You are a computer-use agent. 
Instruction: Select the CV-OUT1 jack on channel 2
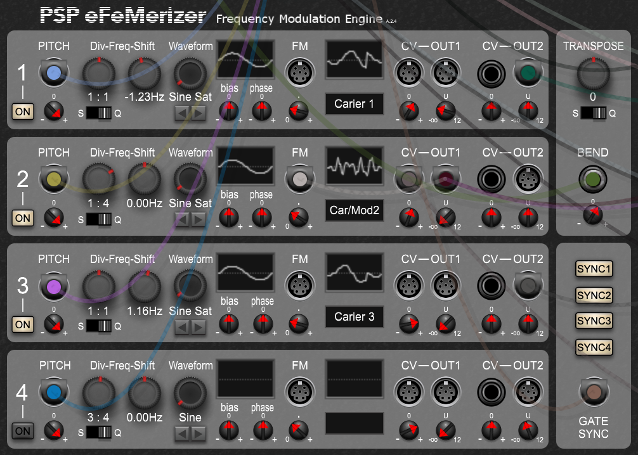point(409,179)
